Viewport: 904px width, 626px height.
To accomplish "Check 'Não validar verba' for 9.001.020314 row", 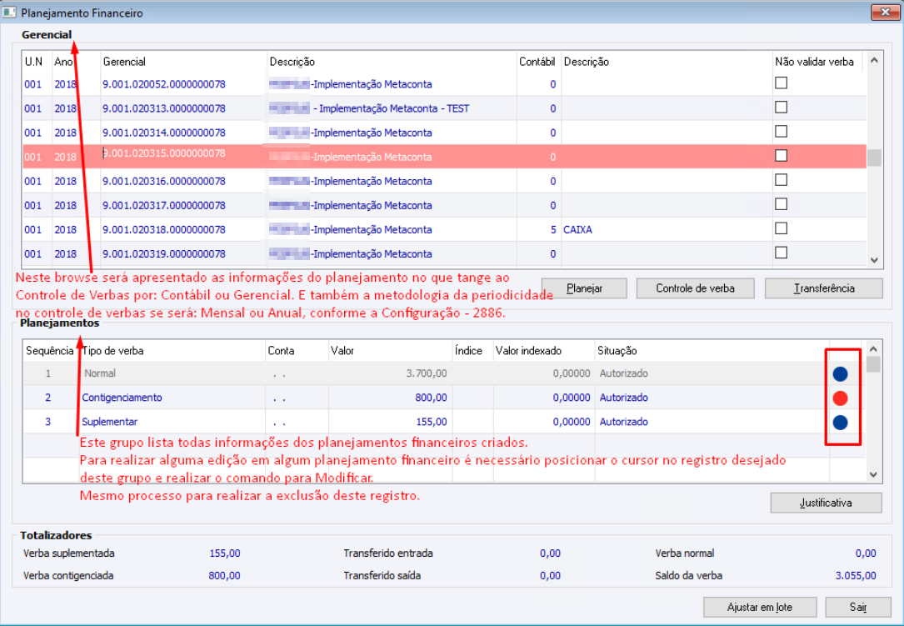I will click(x=782, y=132).
